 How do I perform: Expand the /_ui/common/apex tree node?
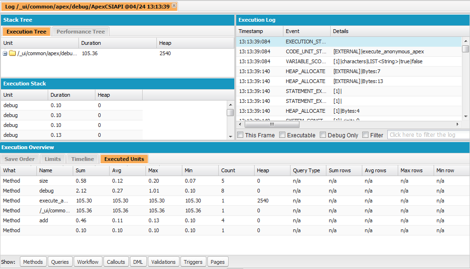5,53
